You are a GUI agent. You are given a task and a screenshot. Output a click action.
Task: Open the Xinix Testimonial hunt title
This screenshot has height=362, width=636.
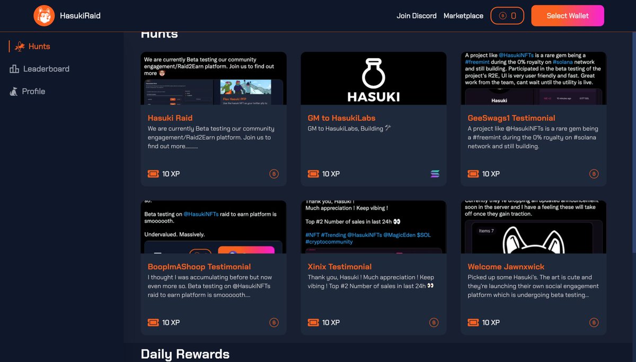340,267
